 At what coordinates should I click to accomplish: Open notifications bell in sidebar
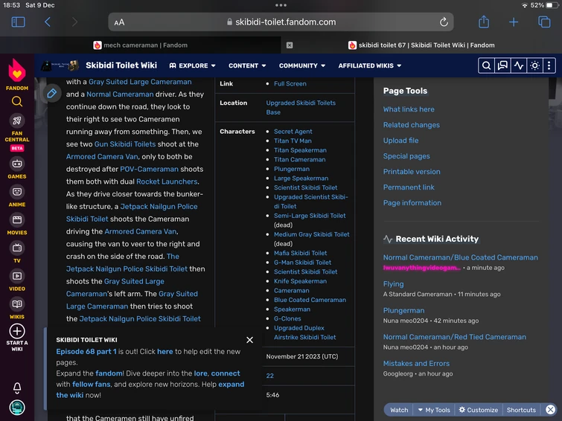[x=17, y=388]
